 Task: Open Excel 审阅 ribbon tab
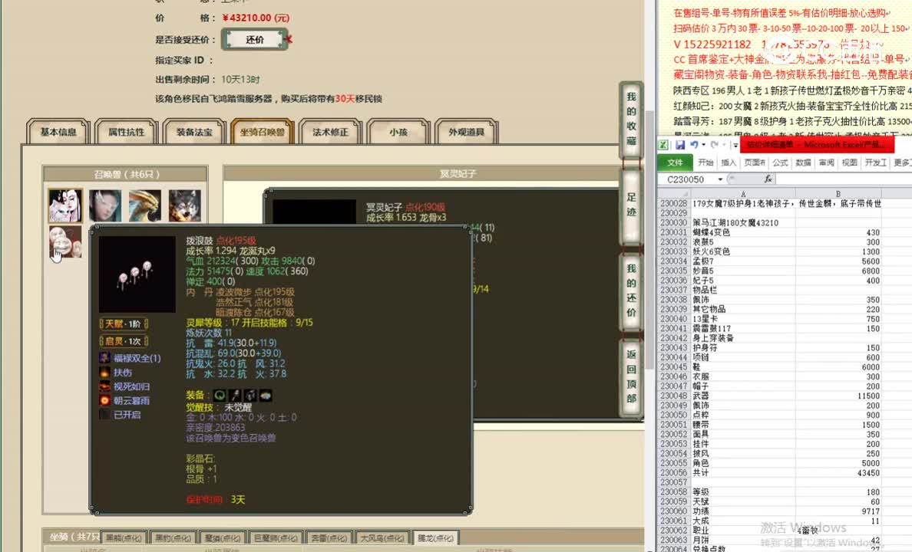pyautogui.click(x=827, y=163)
